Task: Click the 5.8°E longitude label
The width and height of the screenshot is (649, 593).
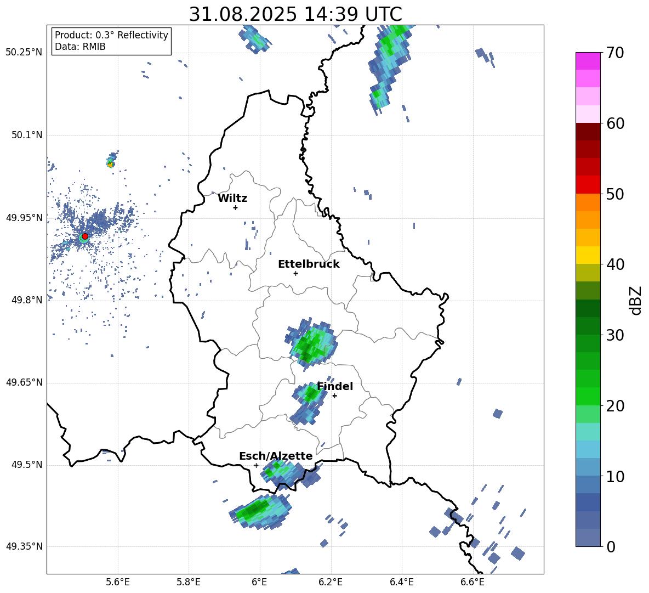Action: click(x=189, y=583)
